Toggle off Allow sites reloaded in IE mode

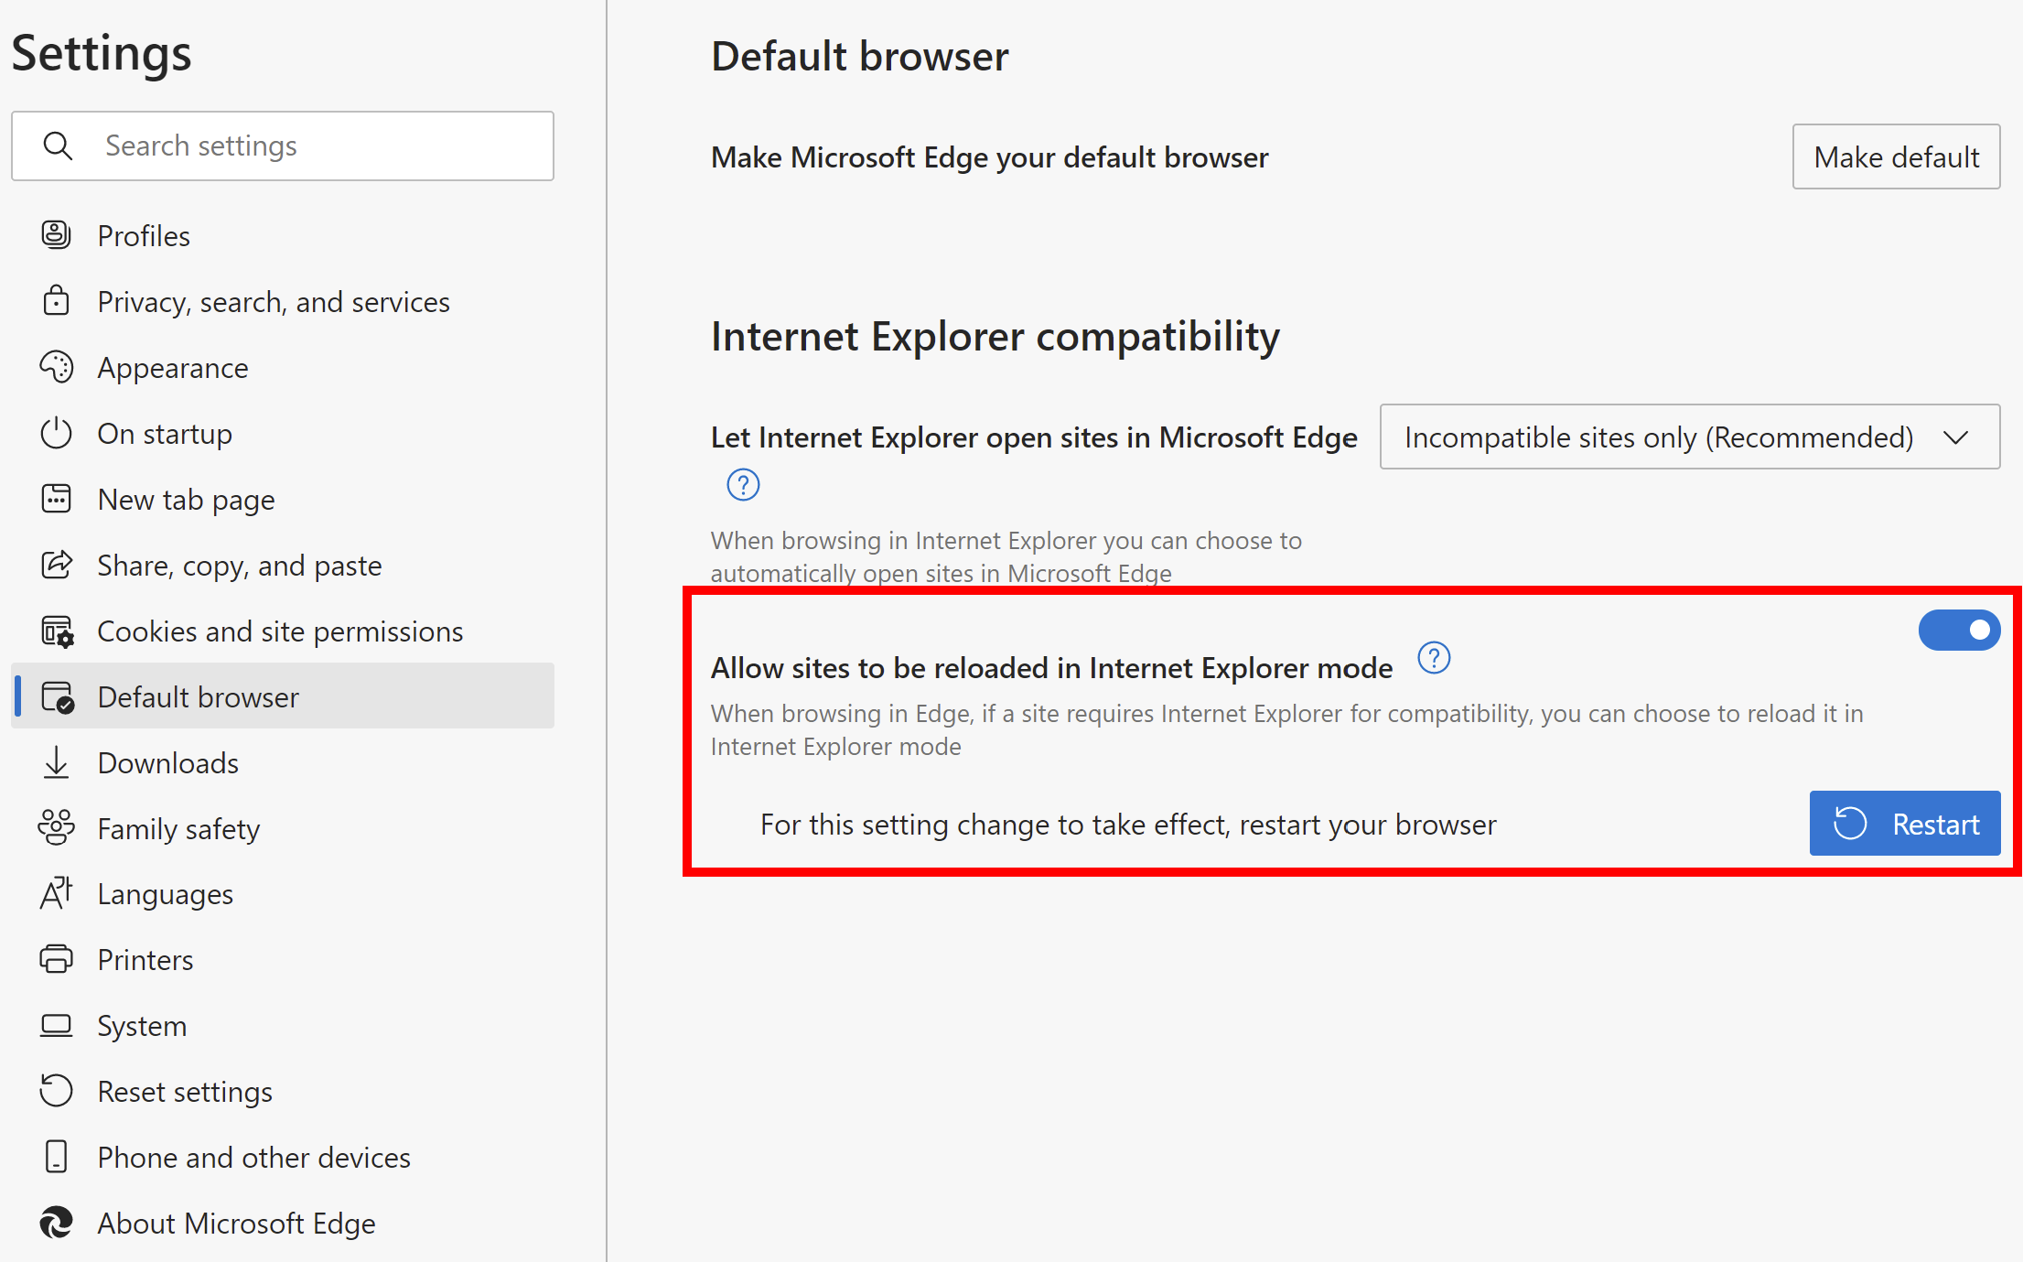point(1959,631)
